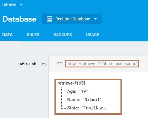This screenshot has height=118, width=148.
Task: Click the "Nikmal" value field
Action: click(x=92, y=100)
